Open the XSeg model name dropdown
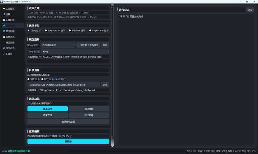This screenshot has width=258, height=154. tap(75, 52)
